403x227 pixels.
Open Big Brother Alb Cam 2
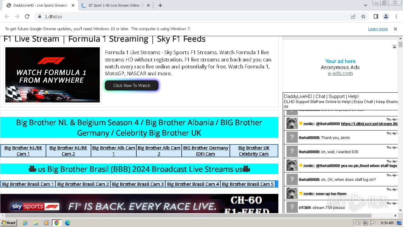(x=159, y=151)
